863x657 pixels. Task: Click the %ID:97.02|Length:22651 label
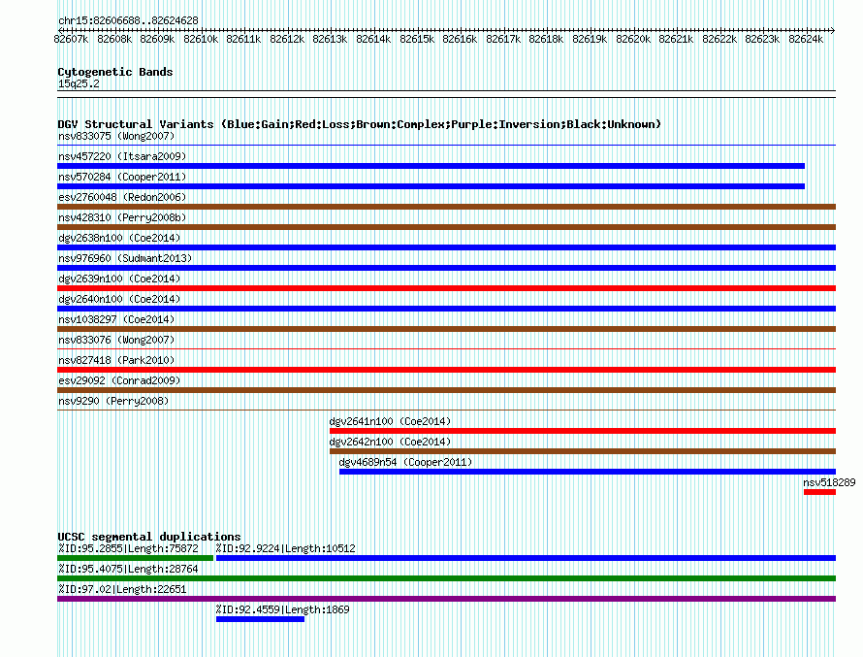[122, 589]
